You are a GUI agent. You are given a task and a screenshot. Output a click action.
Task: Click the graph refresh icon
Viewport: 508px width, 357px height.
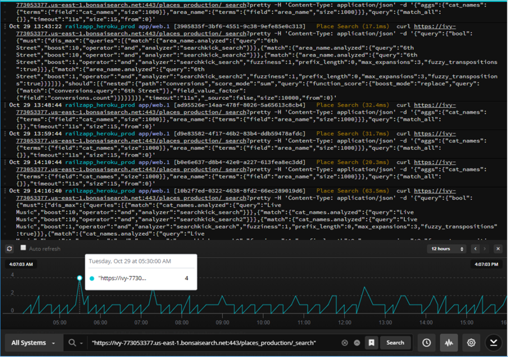click(x=10, y=249)
